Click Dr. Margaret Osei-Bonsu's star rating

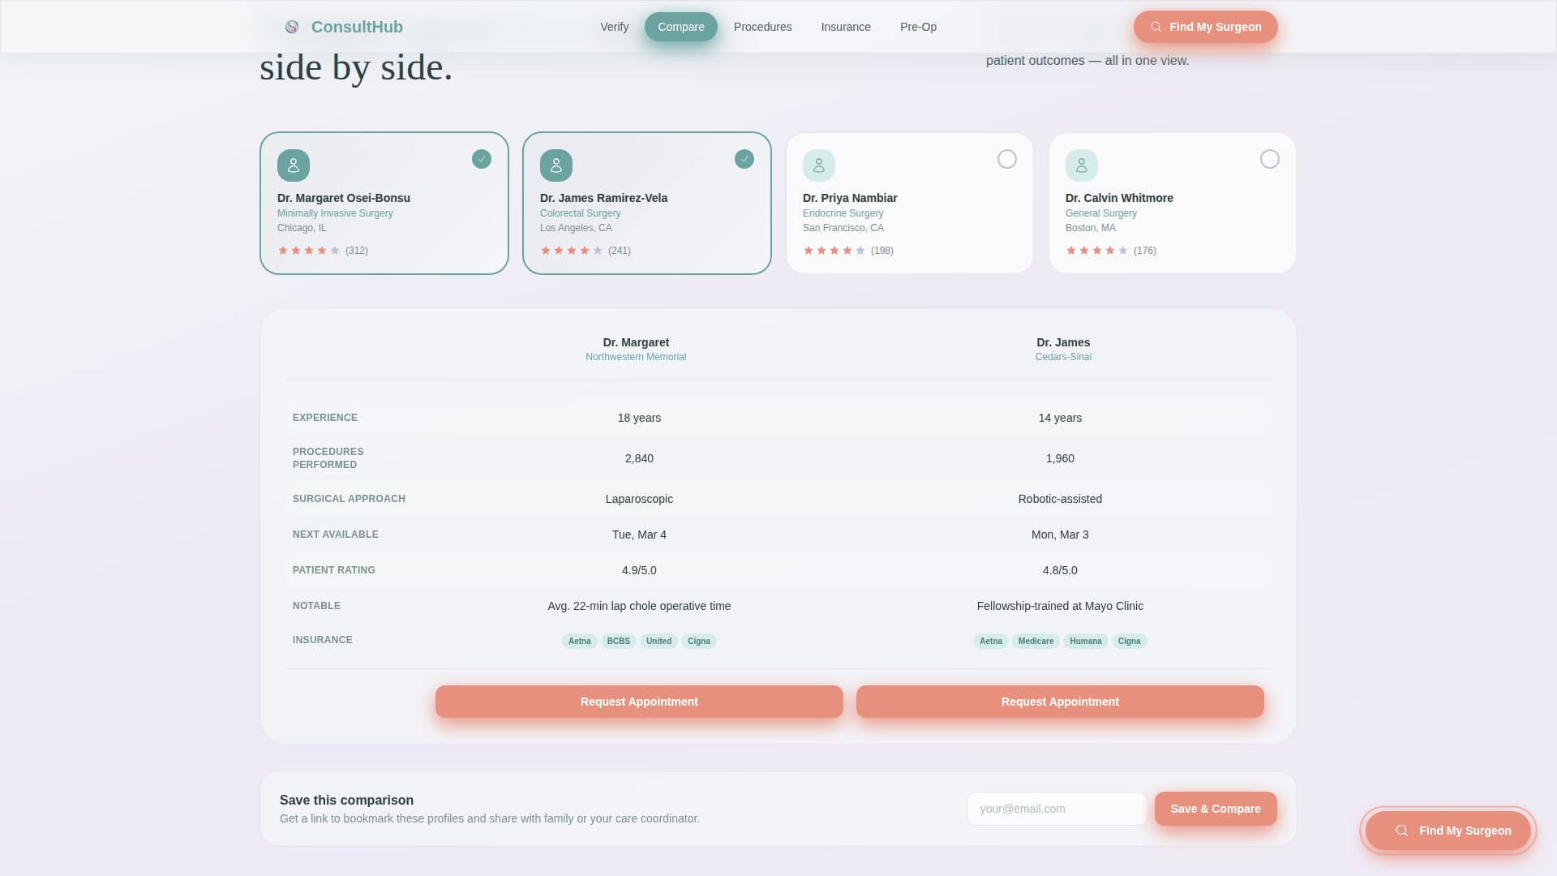(x=309, y=251)
